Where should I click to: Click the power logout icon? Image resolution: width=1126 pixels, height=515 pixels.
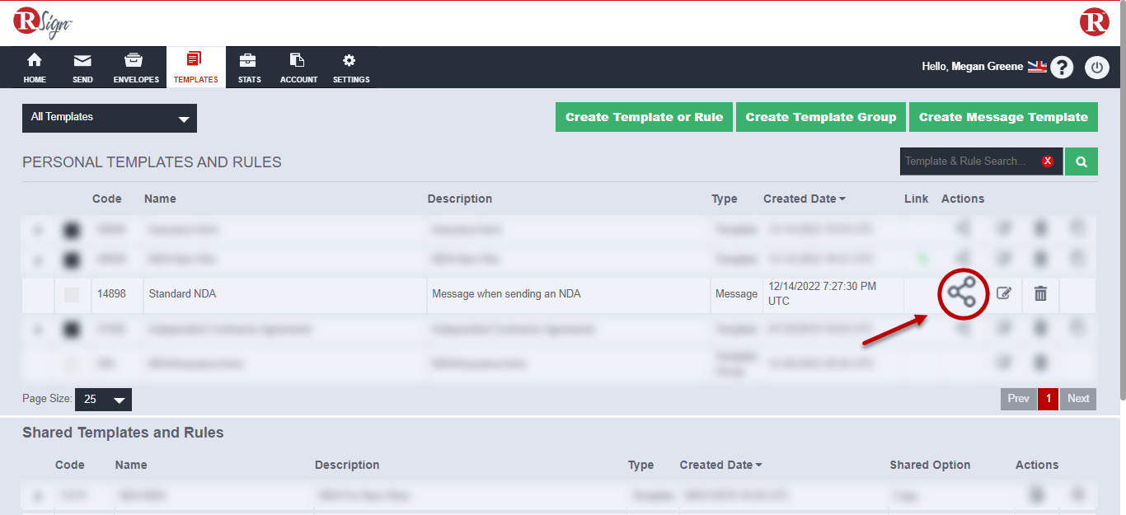pyautogui.click(x=1096, y=68)
